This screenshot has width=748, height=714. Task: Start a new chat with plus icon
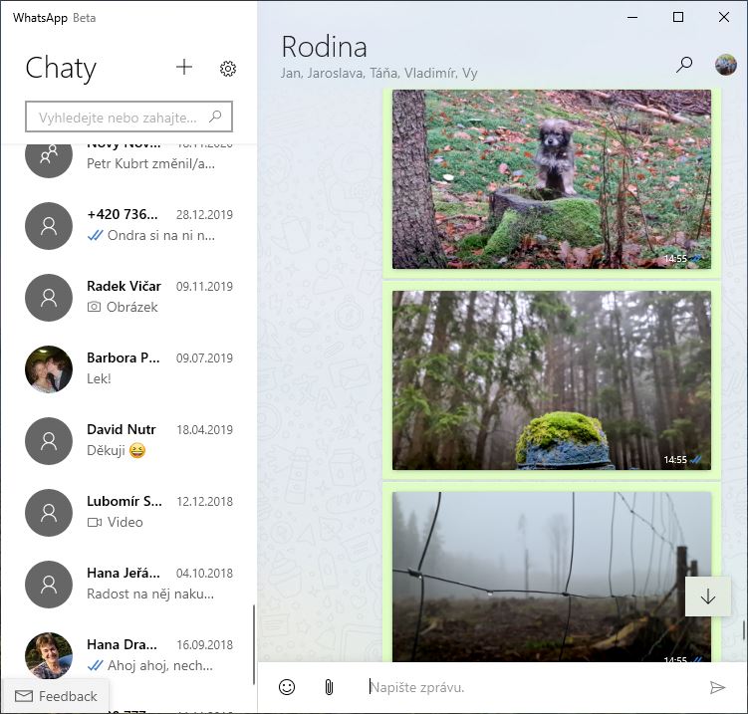point(183,68)
